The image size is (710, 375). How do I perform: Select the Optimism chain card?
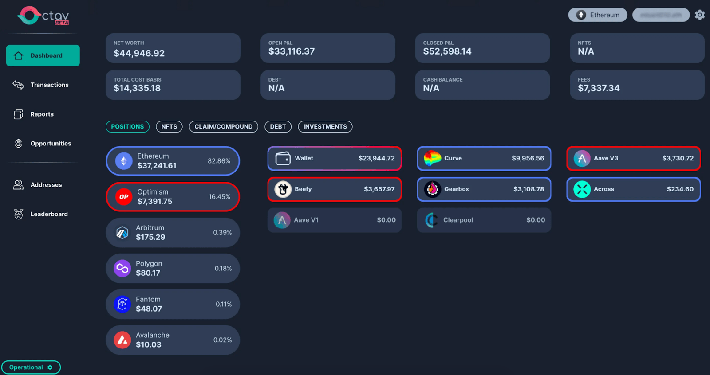pos(173,197)
